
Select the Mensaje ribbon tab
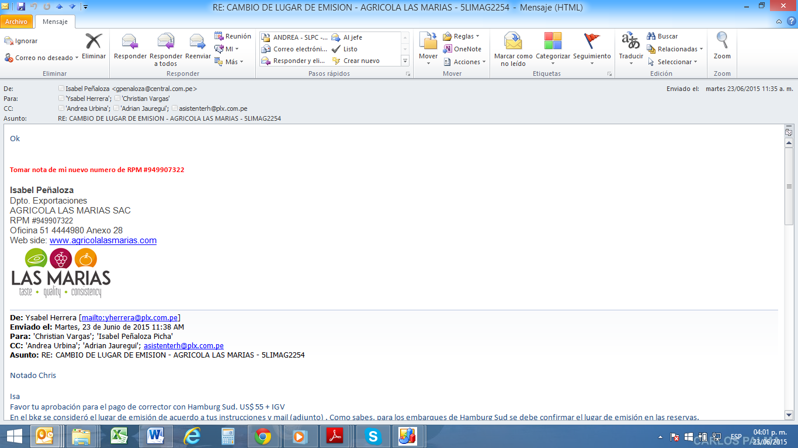pyautogui.click(x=55, y=22)
